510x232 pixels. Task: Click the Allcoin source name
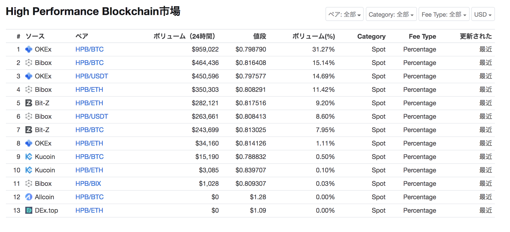[44, 197]
